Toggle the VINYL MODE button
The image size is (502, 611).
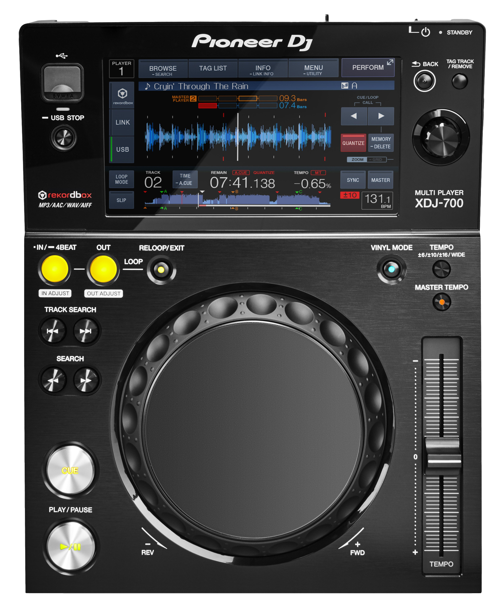point(391,269)
